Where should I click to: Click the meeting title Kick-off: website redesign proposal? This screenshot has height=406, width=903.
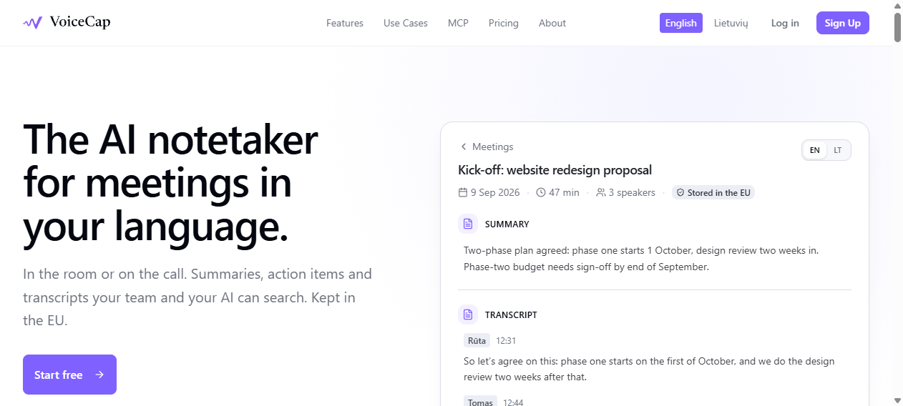(x=555, y=170)
